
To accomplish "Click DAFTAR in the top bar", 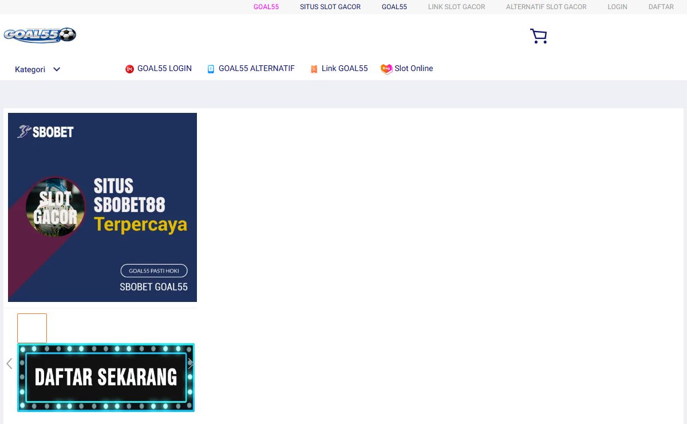I will (661, 7).
